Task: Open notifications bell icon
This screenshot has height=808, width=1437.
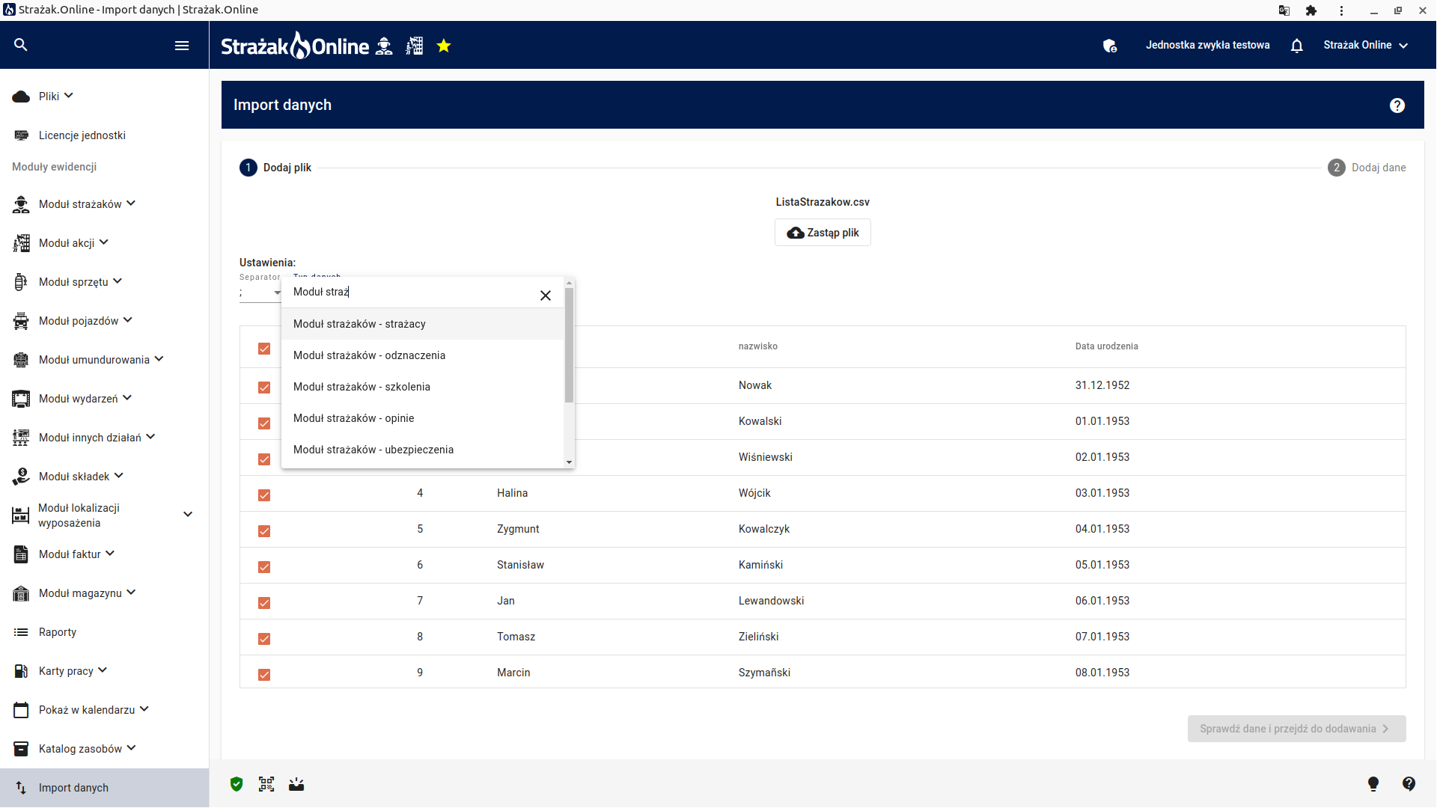Action: [1297, 46]
